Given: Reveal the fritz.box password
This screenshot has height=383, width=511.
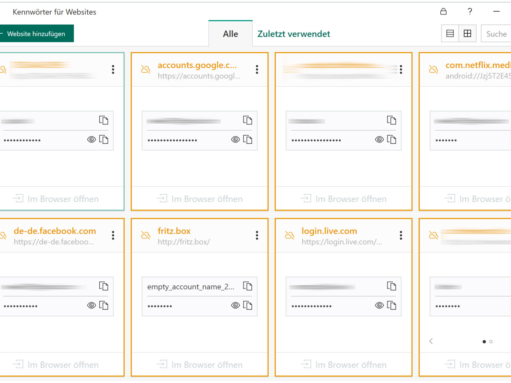Looking at the screenshot, I should [235, 305].
